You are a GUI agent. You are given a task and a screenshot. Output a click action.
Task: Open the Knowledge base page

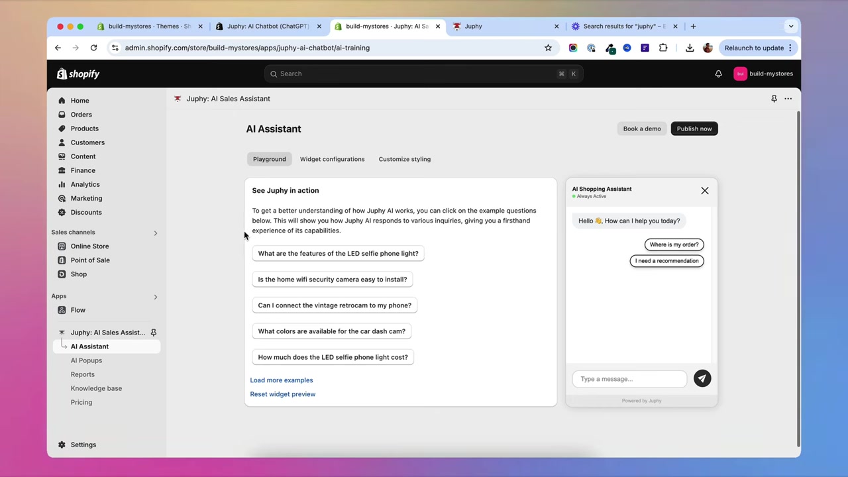96,388
